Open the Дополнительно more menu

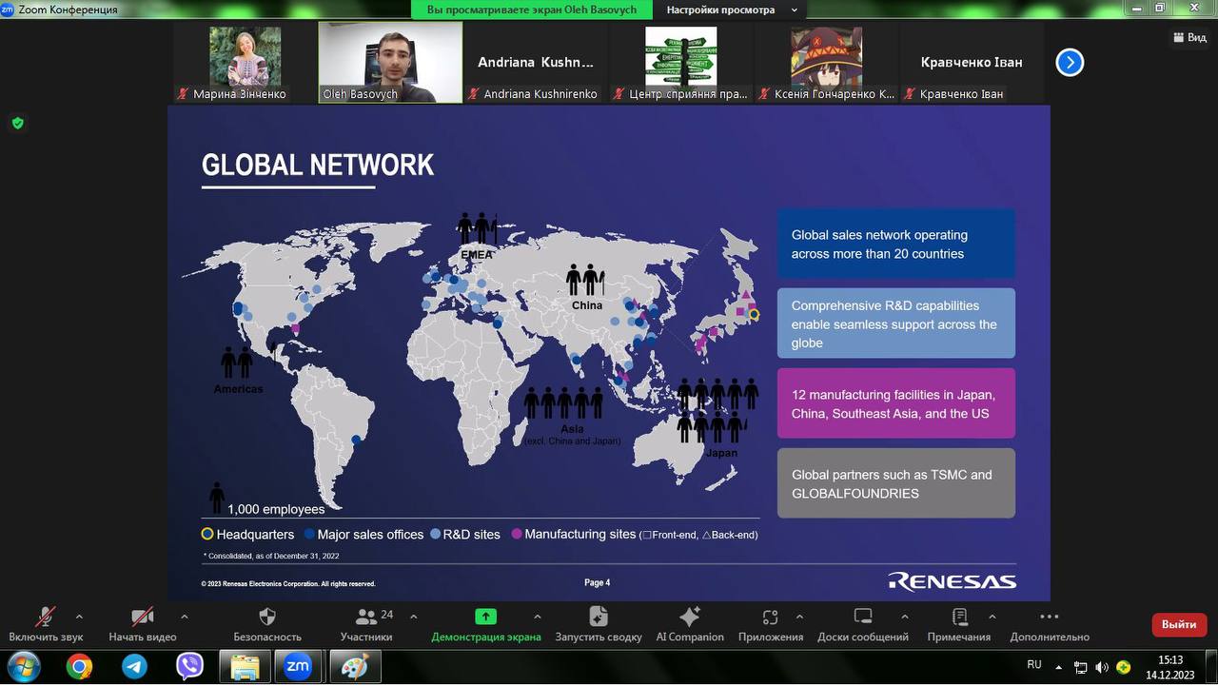pyautogui.click(x=1049, y=617)
